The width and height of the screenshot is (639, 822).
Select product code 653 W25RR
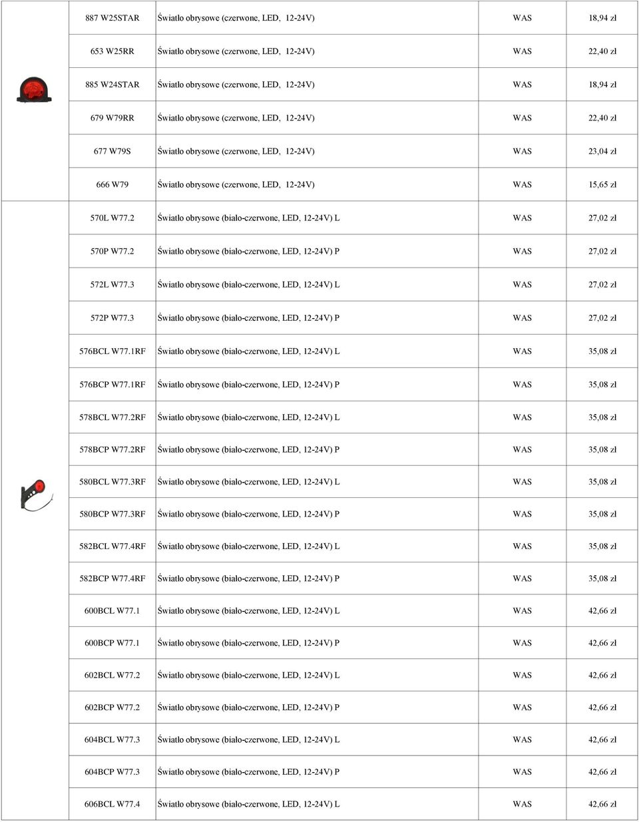(x=112, y=51)
